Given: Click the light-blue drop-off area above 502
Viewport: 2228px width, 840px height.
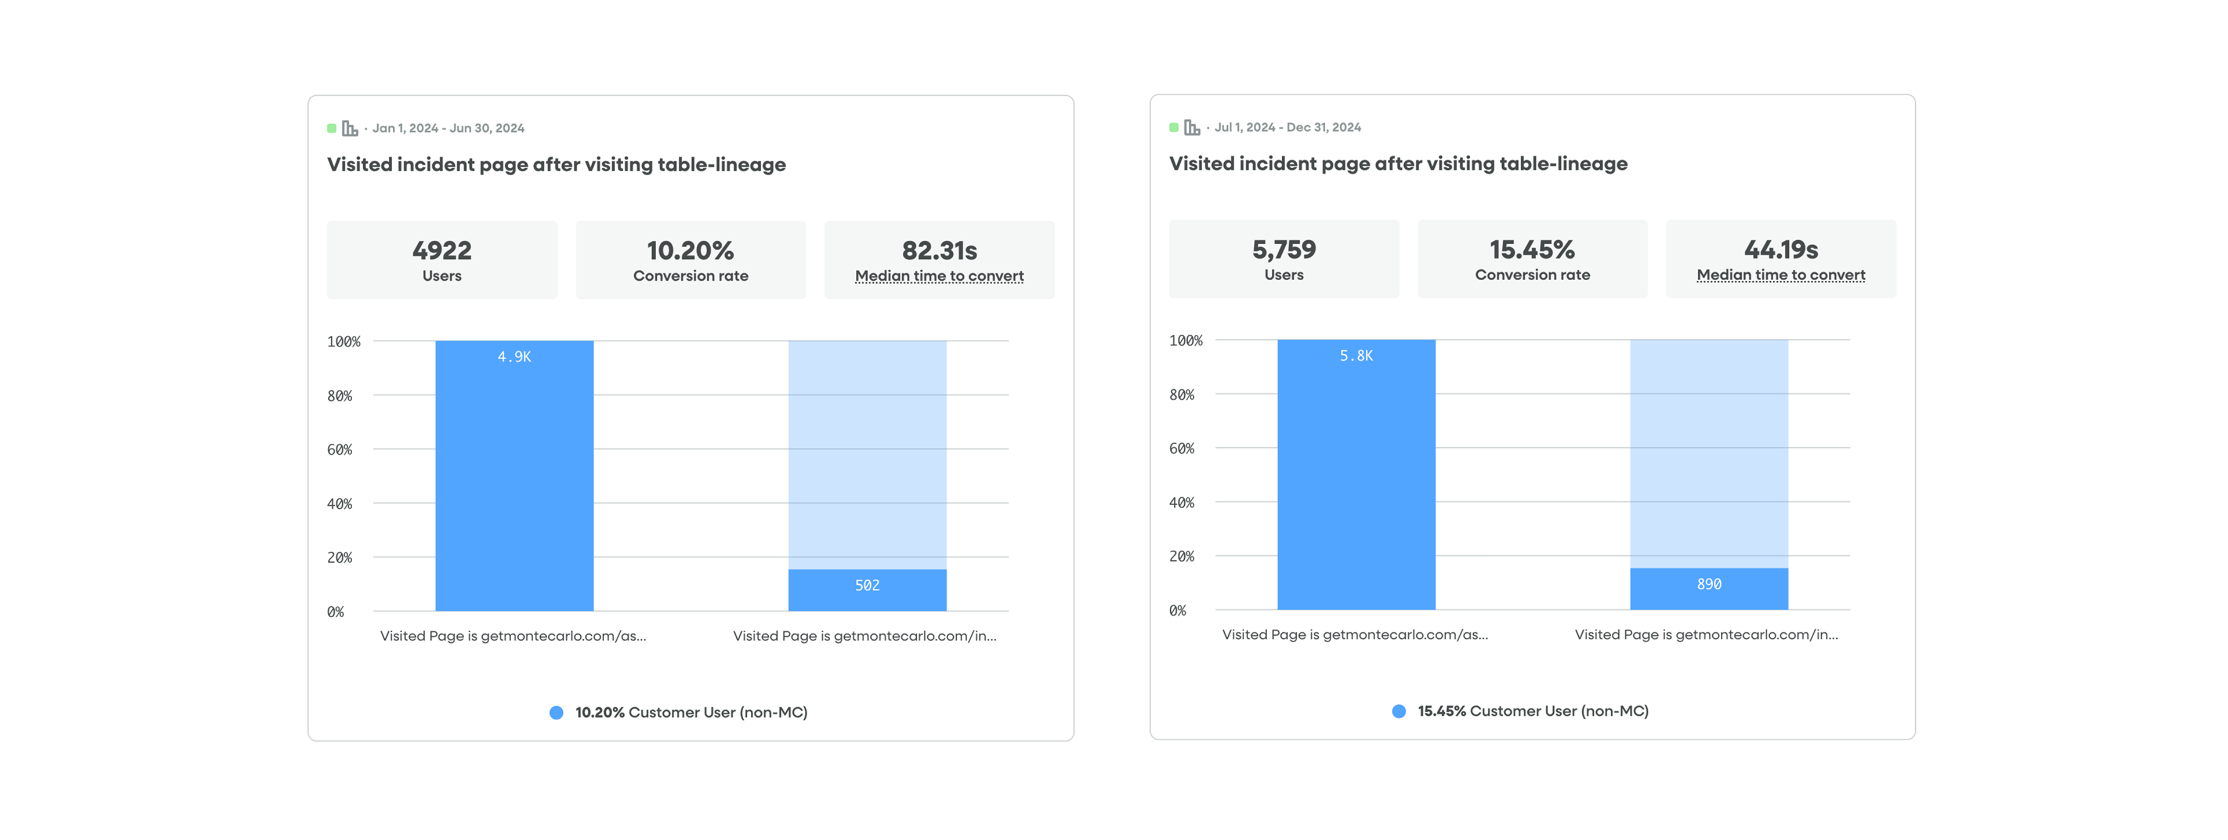Looking at the screenshot, I should click(867, 455).
